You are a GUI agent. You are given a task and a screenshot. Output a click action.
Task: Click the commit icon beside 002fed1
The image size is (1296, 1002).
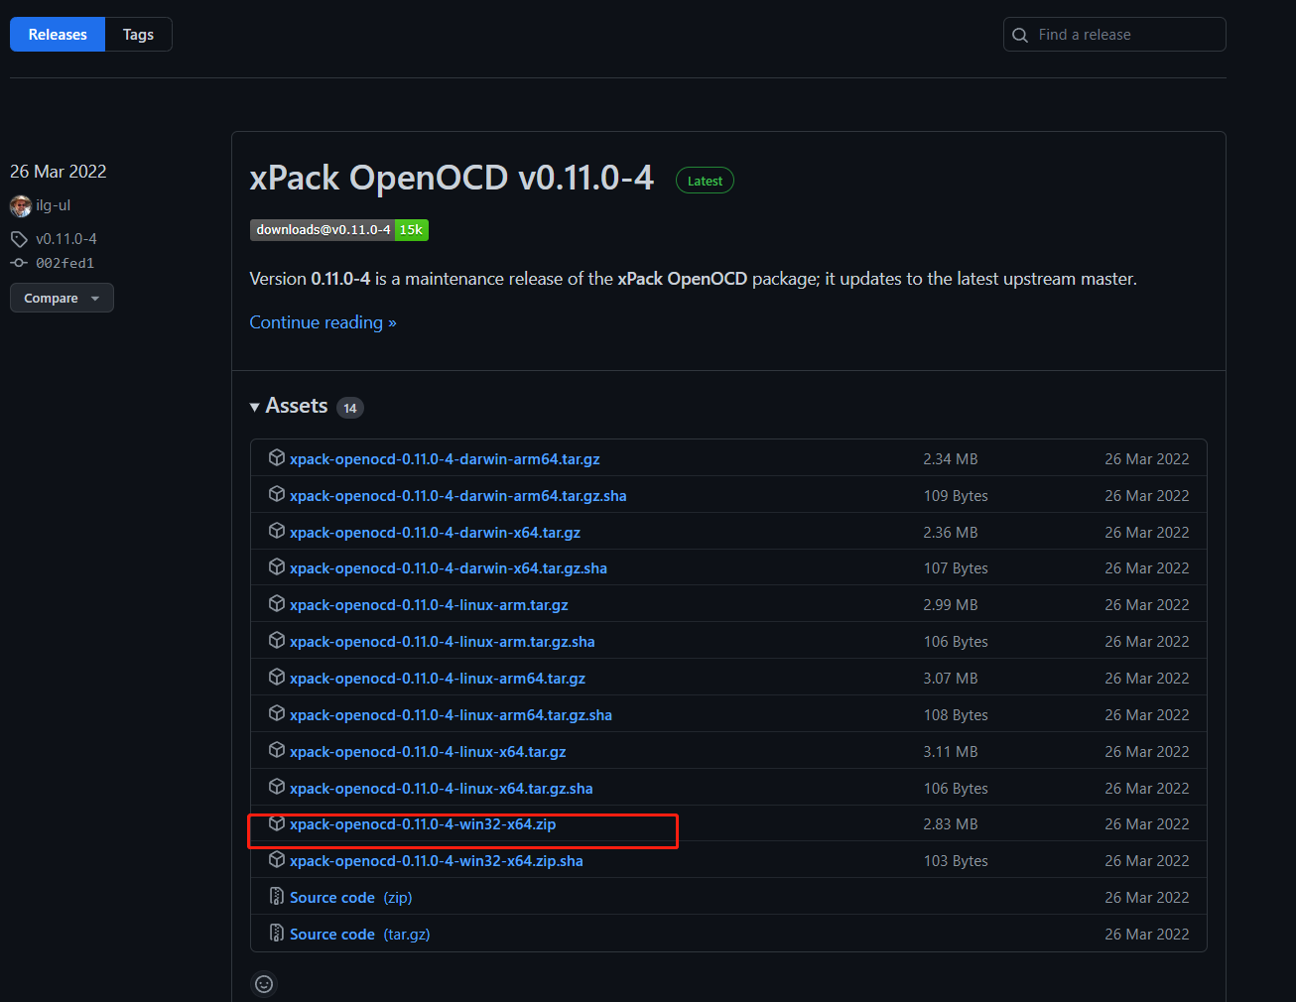(19, 263)
